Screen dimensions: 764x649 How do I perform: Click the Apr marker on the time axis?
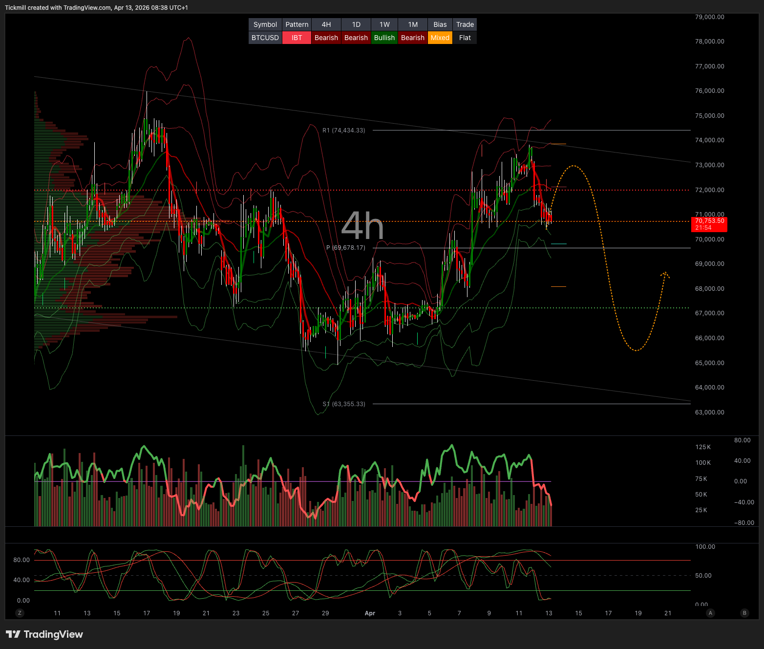[370, 613]
